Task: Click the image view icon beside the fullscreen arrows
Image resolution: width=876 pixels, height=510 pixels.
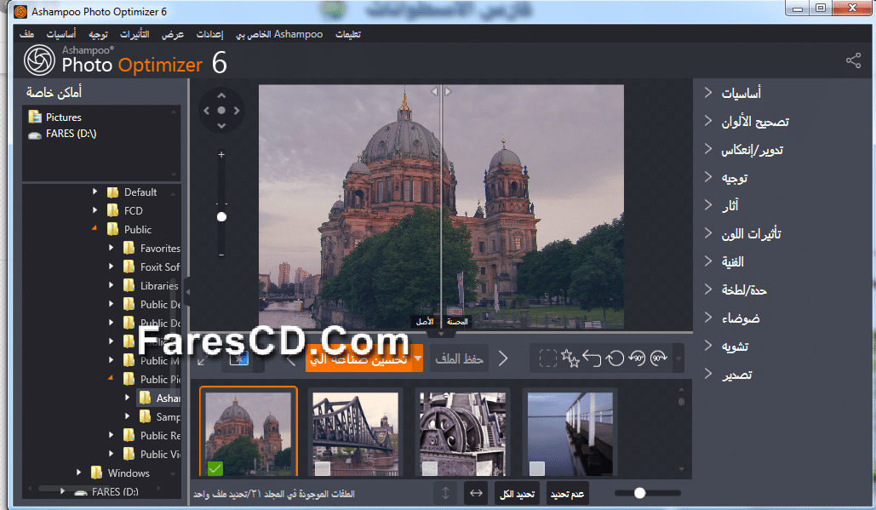Action: click(239, 359)
